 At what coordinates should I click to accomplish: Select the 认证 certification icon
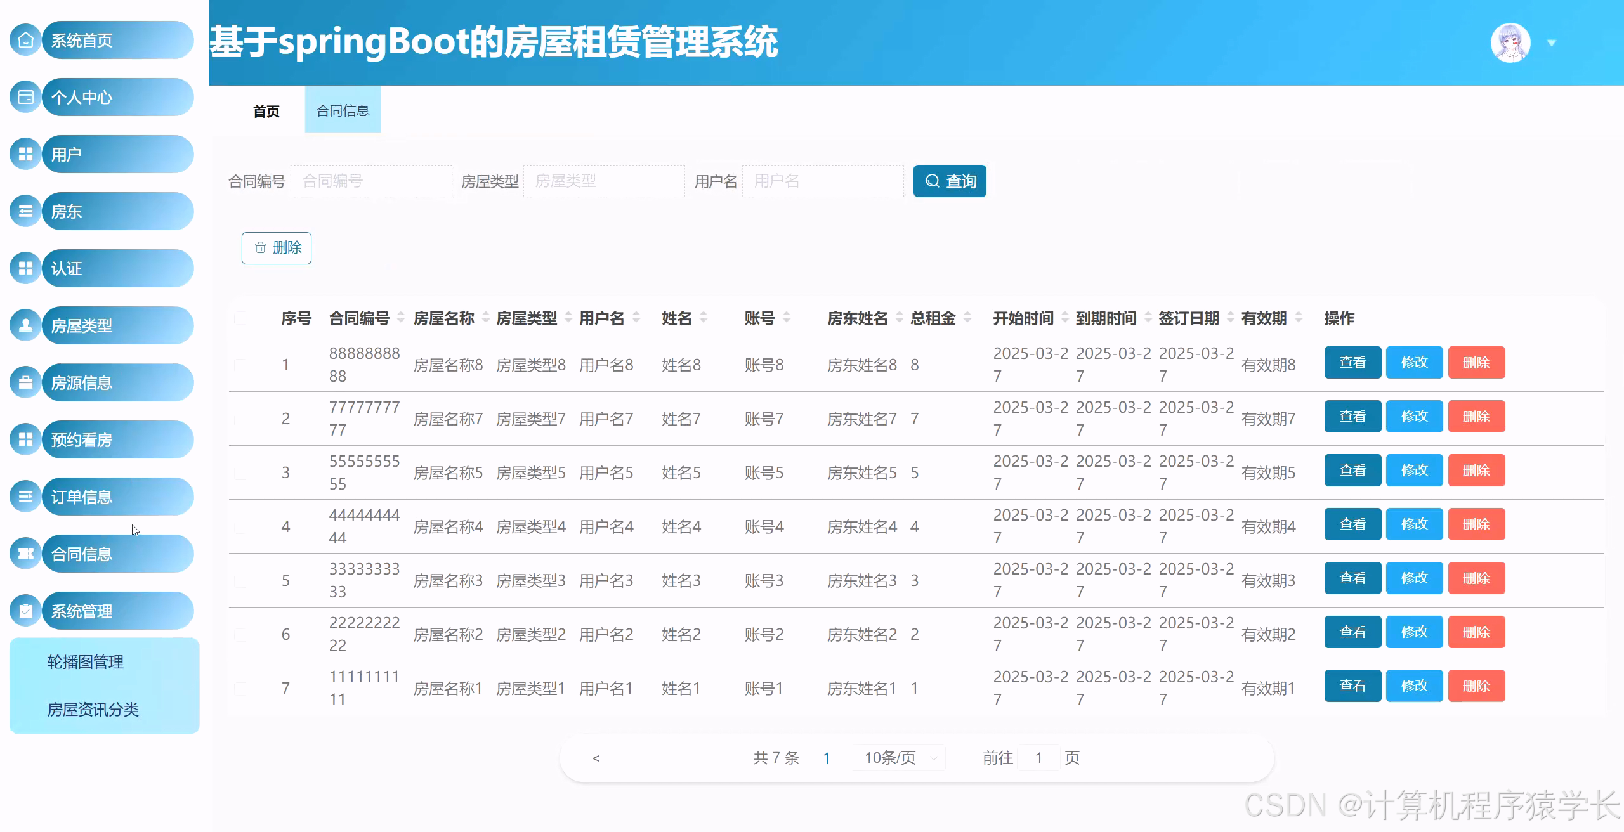(x=25, y=268)
